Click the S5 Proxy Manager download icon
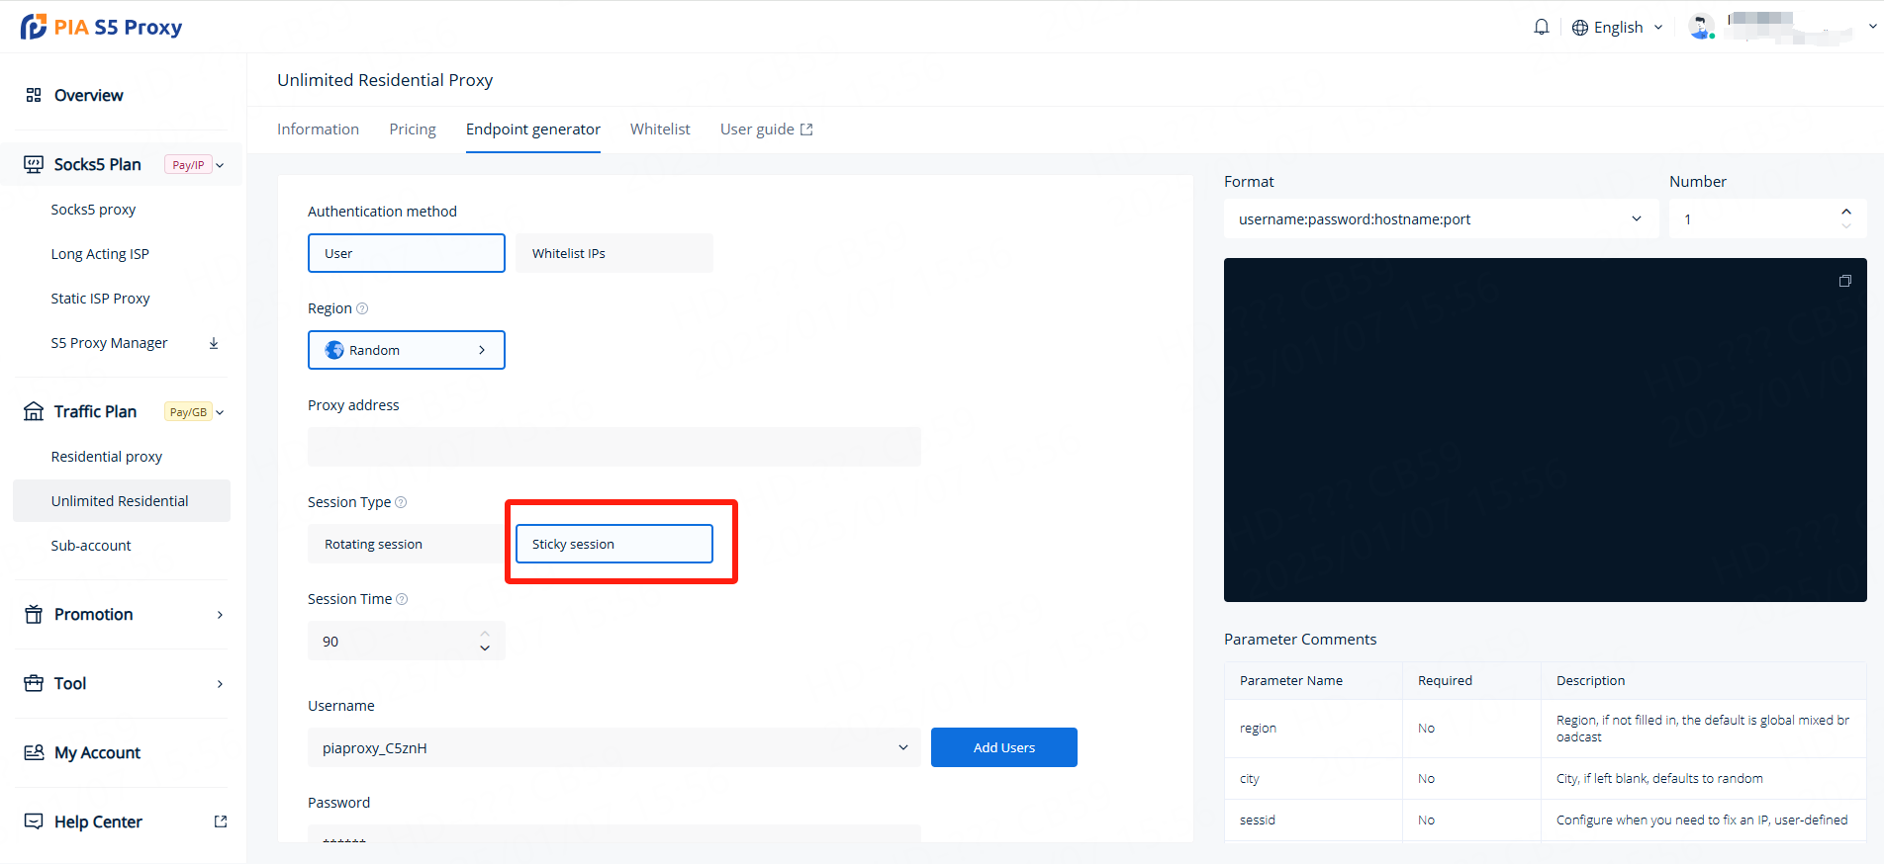The height and width of the screenshot is (864, 1884). pos(214,343)
